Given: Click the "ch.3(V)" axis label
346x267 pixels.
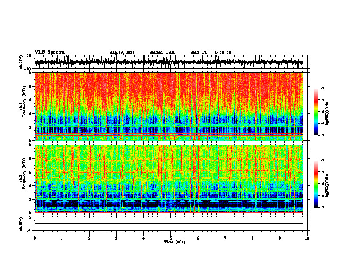Looking at the screenshot, I should (x=21, y=224).
